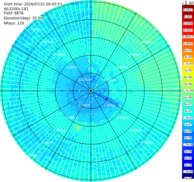Select the 1e-05 yellow colorbar level
The image size is (194, 182).
point(188,70)
